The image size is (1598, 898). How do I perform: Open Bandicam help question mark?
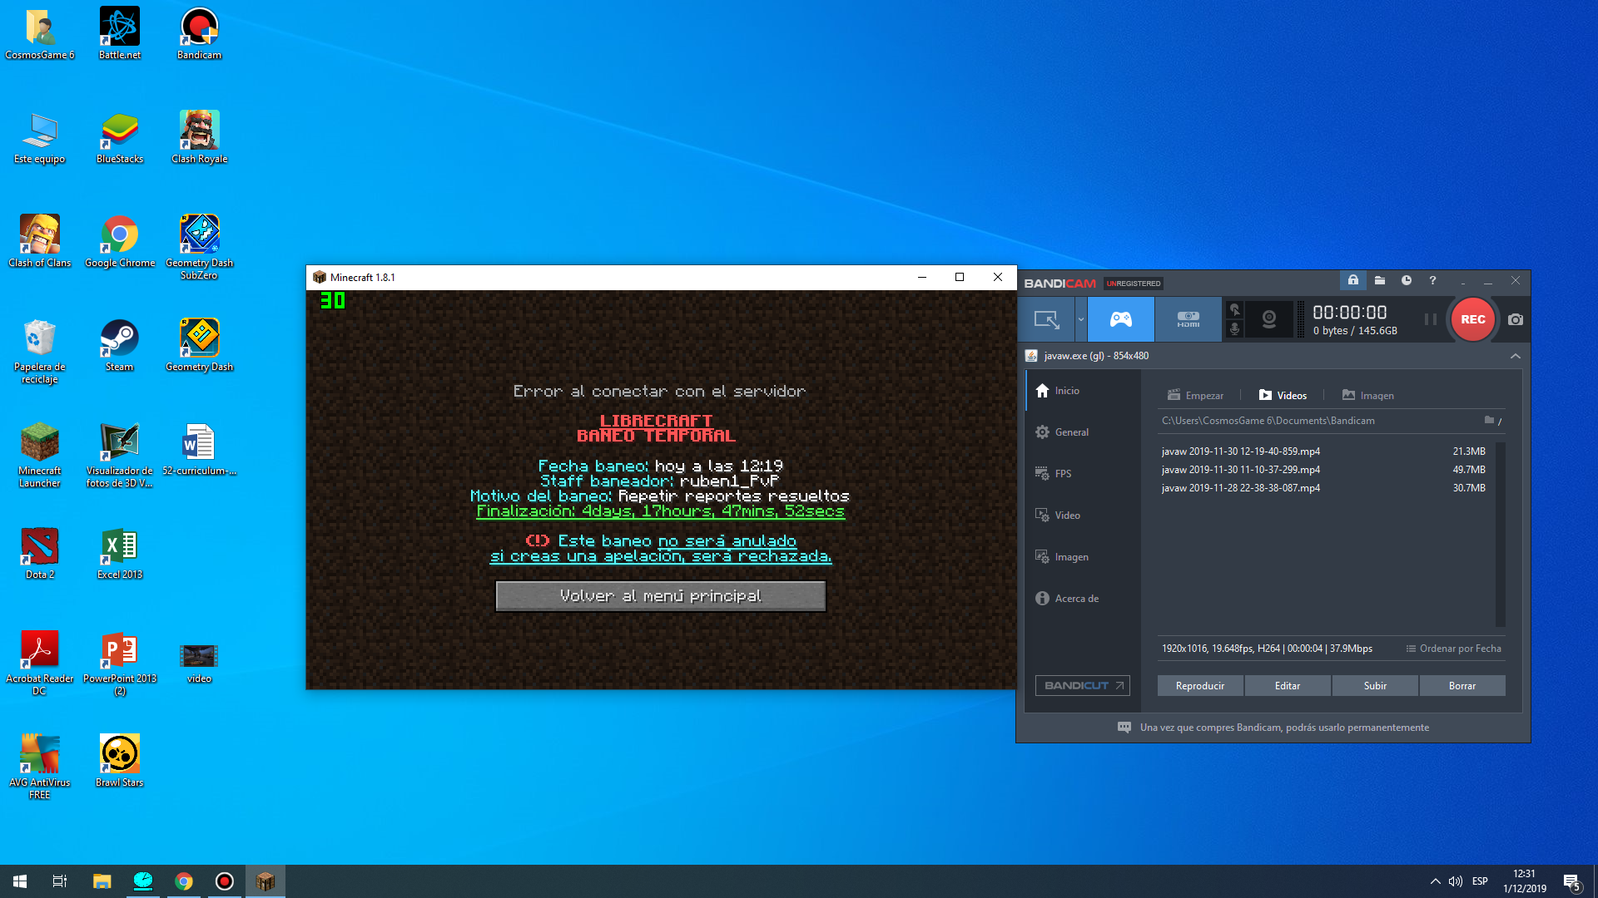pos(1432,281)
